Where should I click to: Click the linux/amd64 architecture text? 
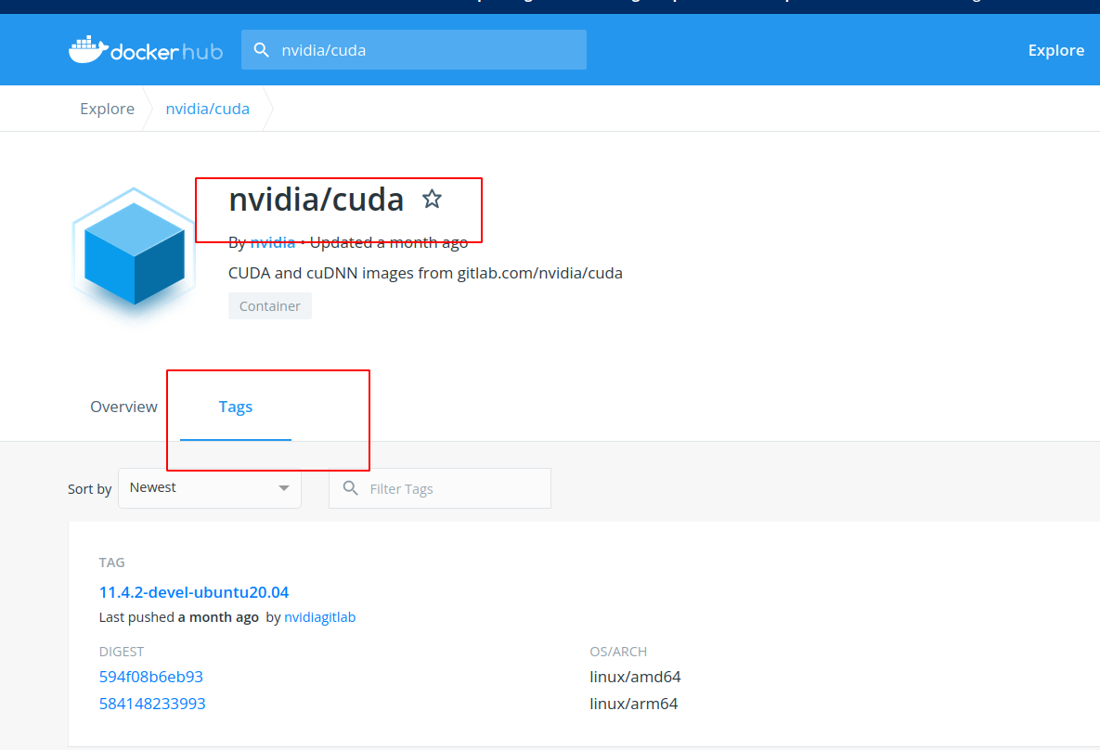click(635, 677)
